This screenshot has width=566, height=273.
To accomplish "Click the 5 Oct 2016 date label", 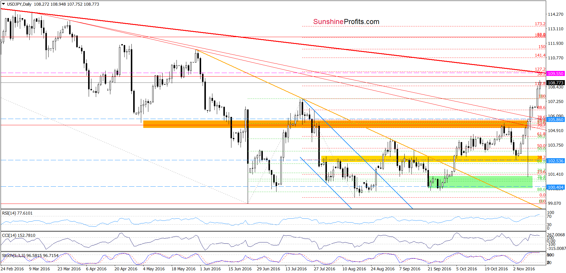I will 467,269.
